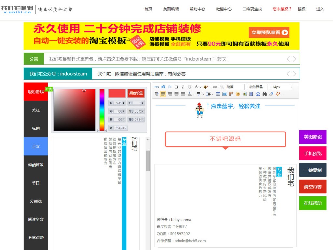
Task: Toggle bold formatting
Action: [176, 87]
